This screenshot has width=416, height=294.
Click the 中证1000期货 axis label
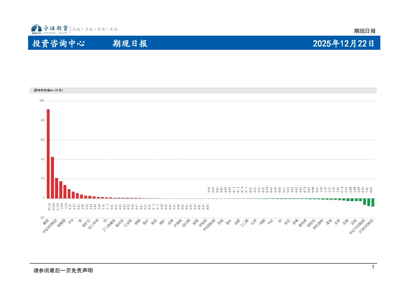tap(357, 227)
